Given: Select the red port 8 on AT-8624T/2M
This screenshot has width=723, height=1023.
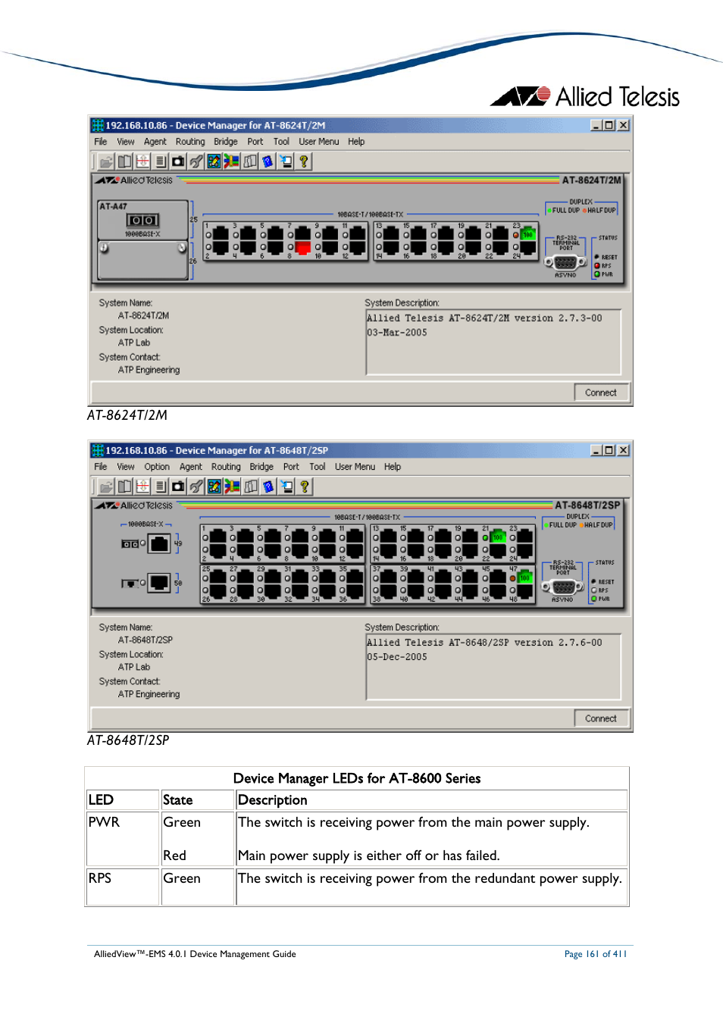Looking at the screenshot, I should (x=302, y=247).
